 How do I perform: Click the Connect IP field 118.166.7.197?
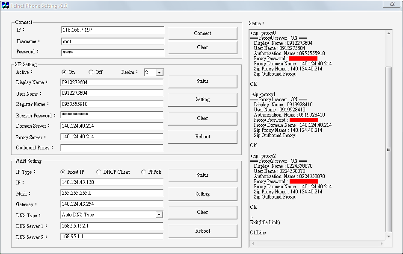[113, 30]
